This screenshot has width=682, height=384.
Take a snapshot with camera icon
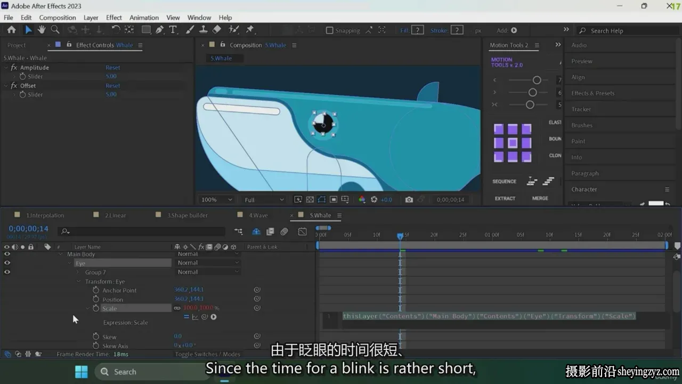pos(409,199)
